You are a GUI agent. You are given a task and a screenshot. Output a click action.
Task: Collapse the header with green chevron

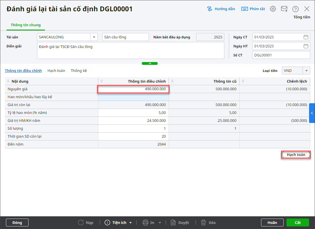(150, 63)
